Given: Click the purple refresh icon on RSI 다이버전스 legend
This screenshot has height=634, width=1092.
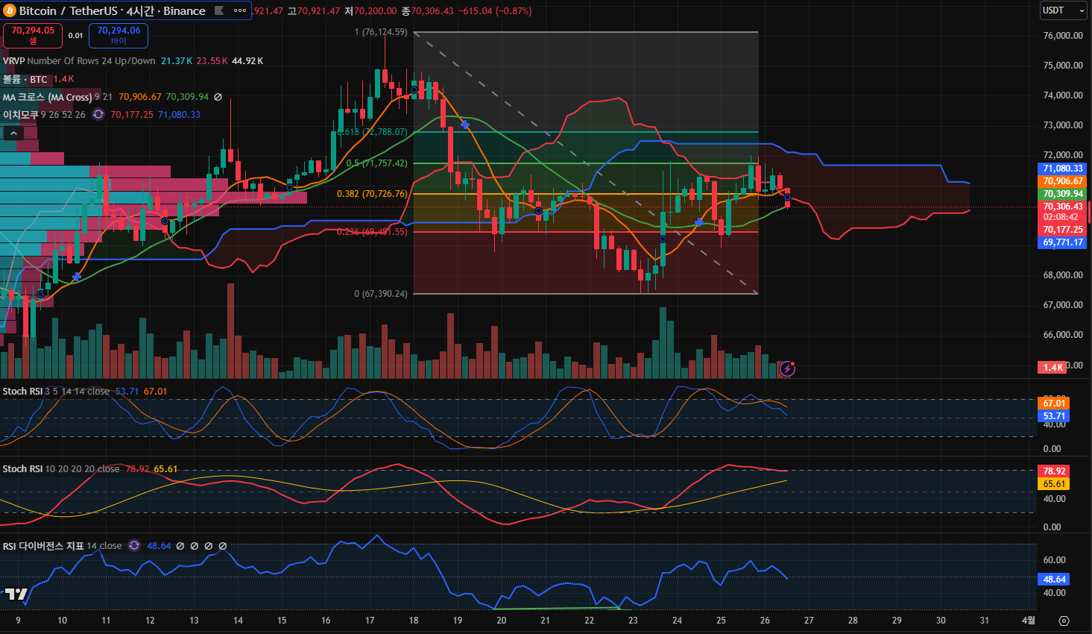Looking at the screenshot, I should pyautogui.click(x=134, y=546).
